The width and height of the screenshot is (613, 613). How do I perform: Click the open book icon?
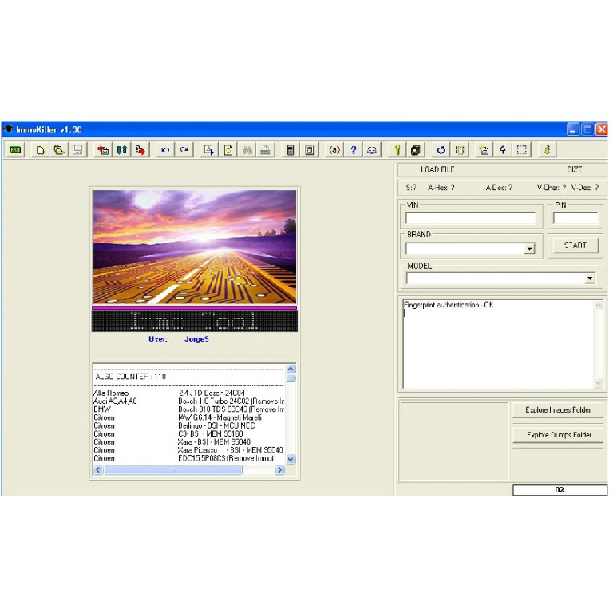[372, 150]
